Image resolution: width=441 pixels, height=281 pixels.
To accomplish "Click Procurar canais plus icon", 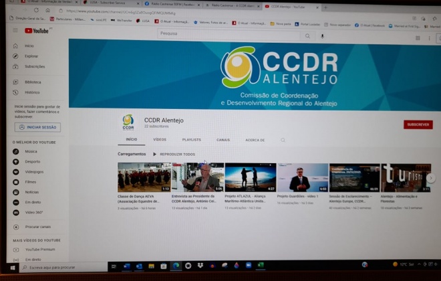I will (x=16, y=227).
